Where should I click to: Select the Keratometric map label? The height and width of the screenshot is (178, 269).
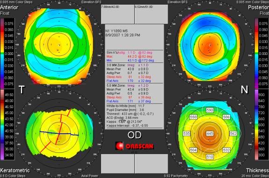tap(15, 171)
